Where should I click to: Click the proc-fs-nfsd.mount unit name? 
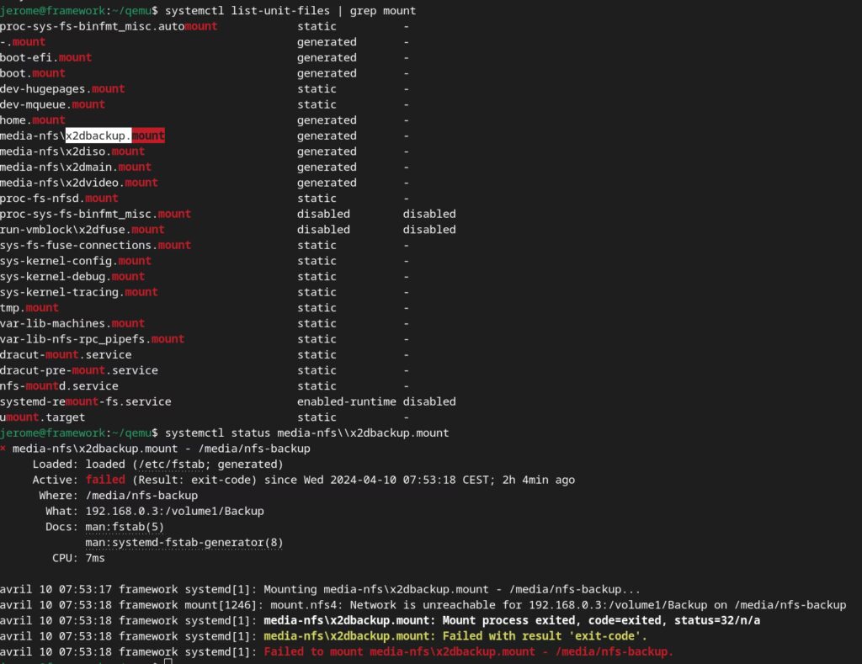coord(59,199)
